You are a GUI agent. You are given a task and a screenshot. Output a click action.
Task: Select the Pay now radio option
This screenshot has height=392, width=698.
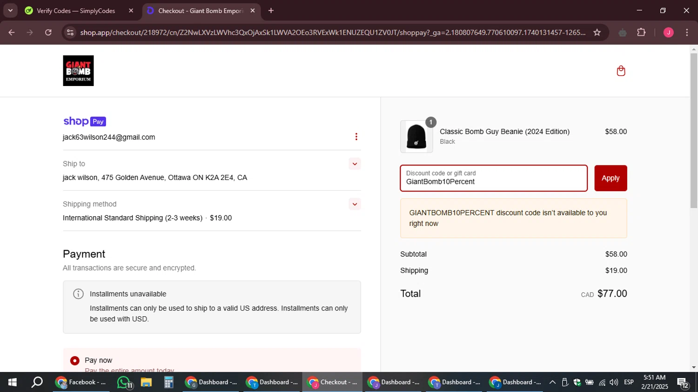tap(75, 360)
